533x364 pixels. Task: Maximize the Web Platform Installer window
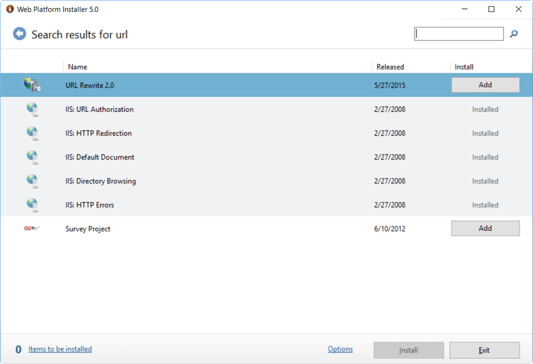point(491,9)
